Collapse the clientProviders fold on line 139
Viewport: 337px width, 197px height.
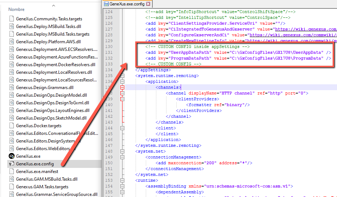(x=122, y=99)
